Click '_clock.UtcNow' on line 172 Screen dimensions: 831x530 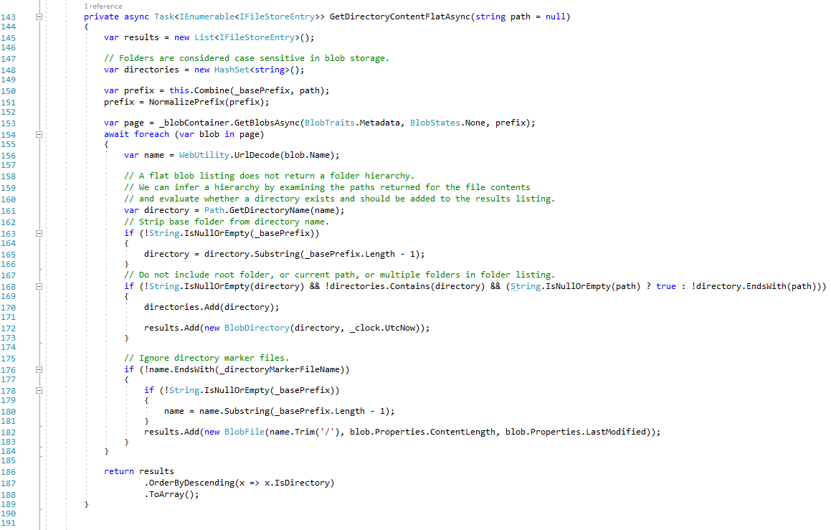(383, 328)
